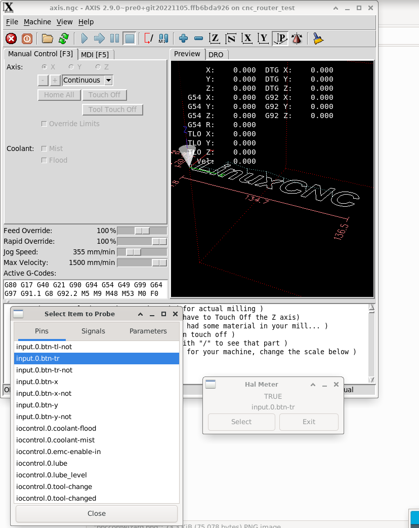This screenshot has height=528, width=419.
Task: Jog positive with the plus button
Action: tap(55, 81)
